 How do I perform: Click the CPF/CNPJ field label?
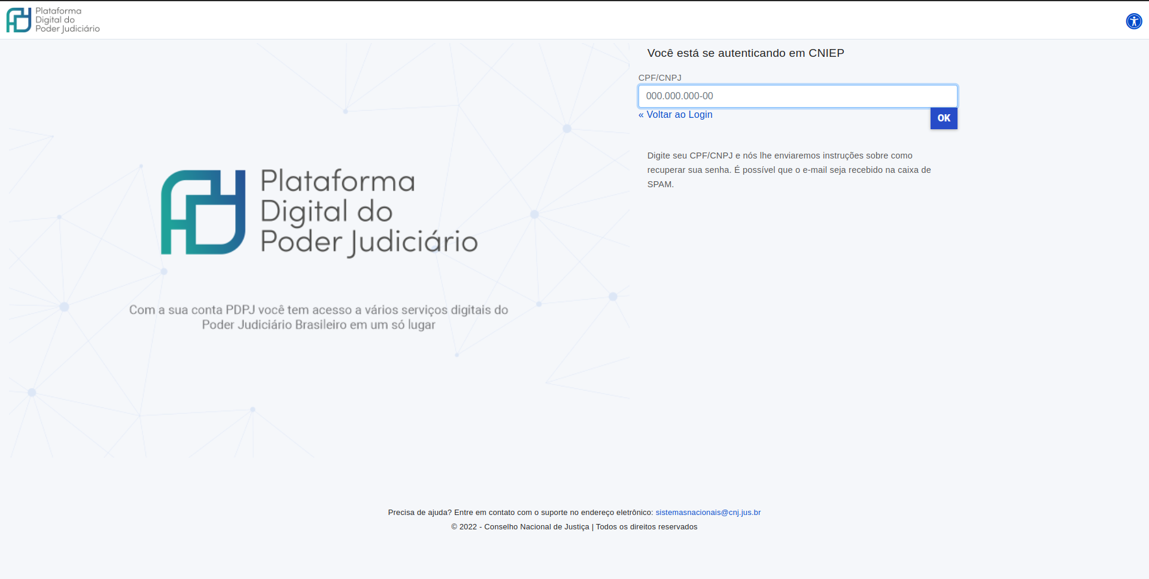coord(659,78)
